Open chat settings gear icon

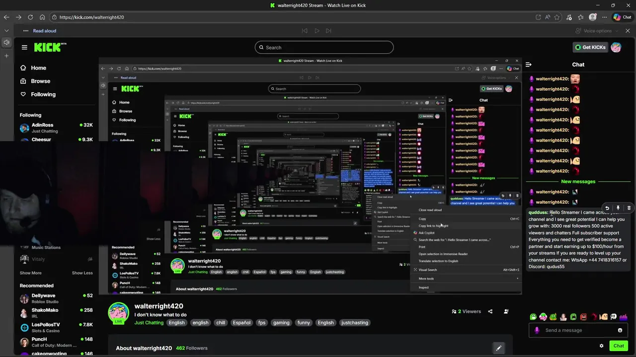tap(602, 346)
